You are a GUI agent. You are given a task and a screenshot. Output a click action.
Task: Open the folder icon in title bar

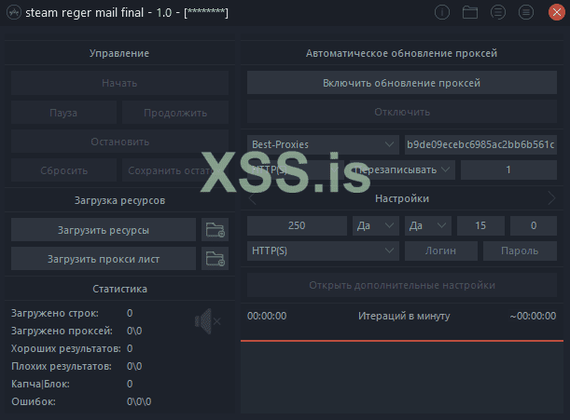coord(470,13)
